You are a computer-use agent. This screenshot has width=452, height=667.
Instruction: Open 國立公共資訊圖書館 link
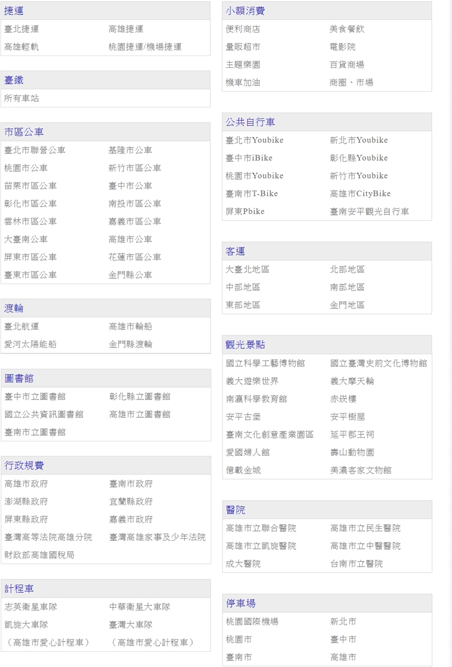pos(44,415)
